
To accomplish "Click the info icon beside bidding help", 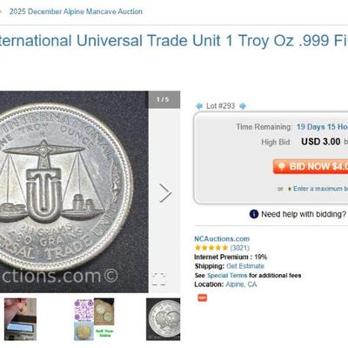I will pos(254,214).
